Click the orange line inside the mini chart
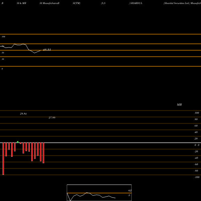The image size is (201, 201). (99, 193)
